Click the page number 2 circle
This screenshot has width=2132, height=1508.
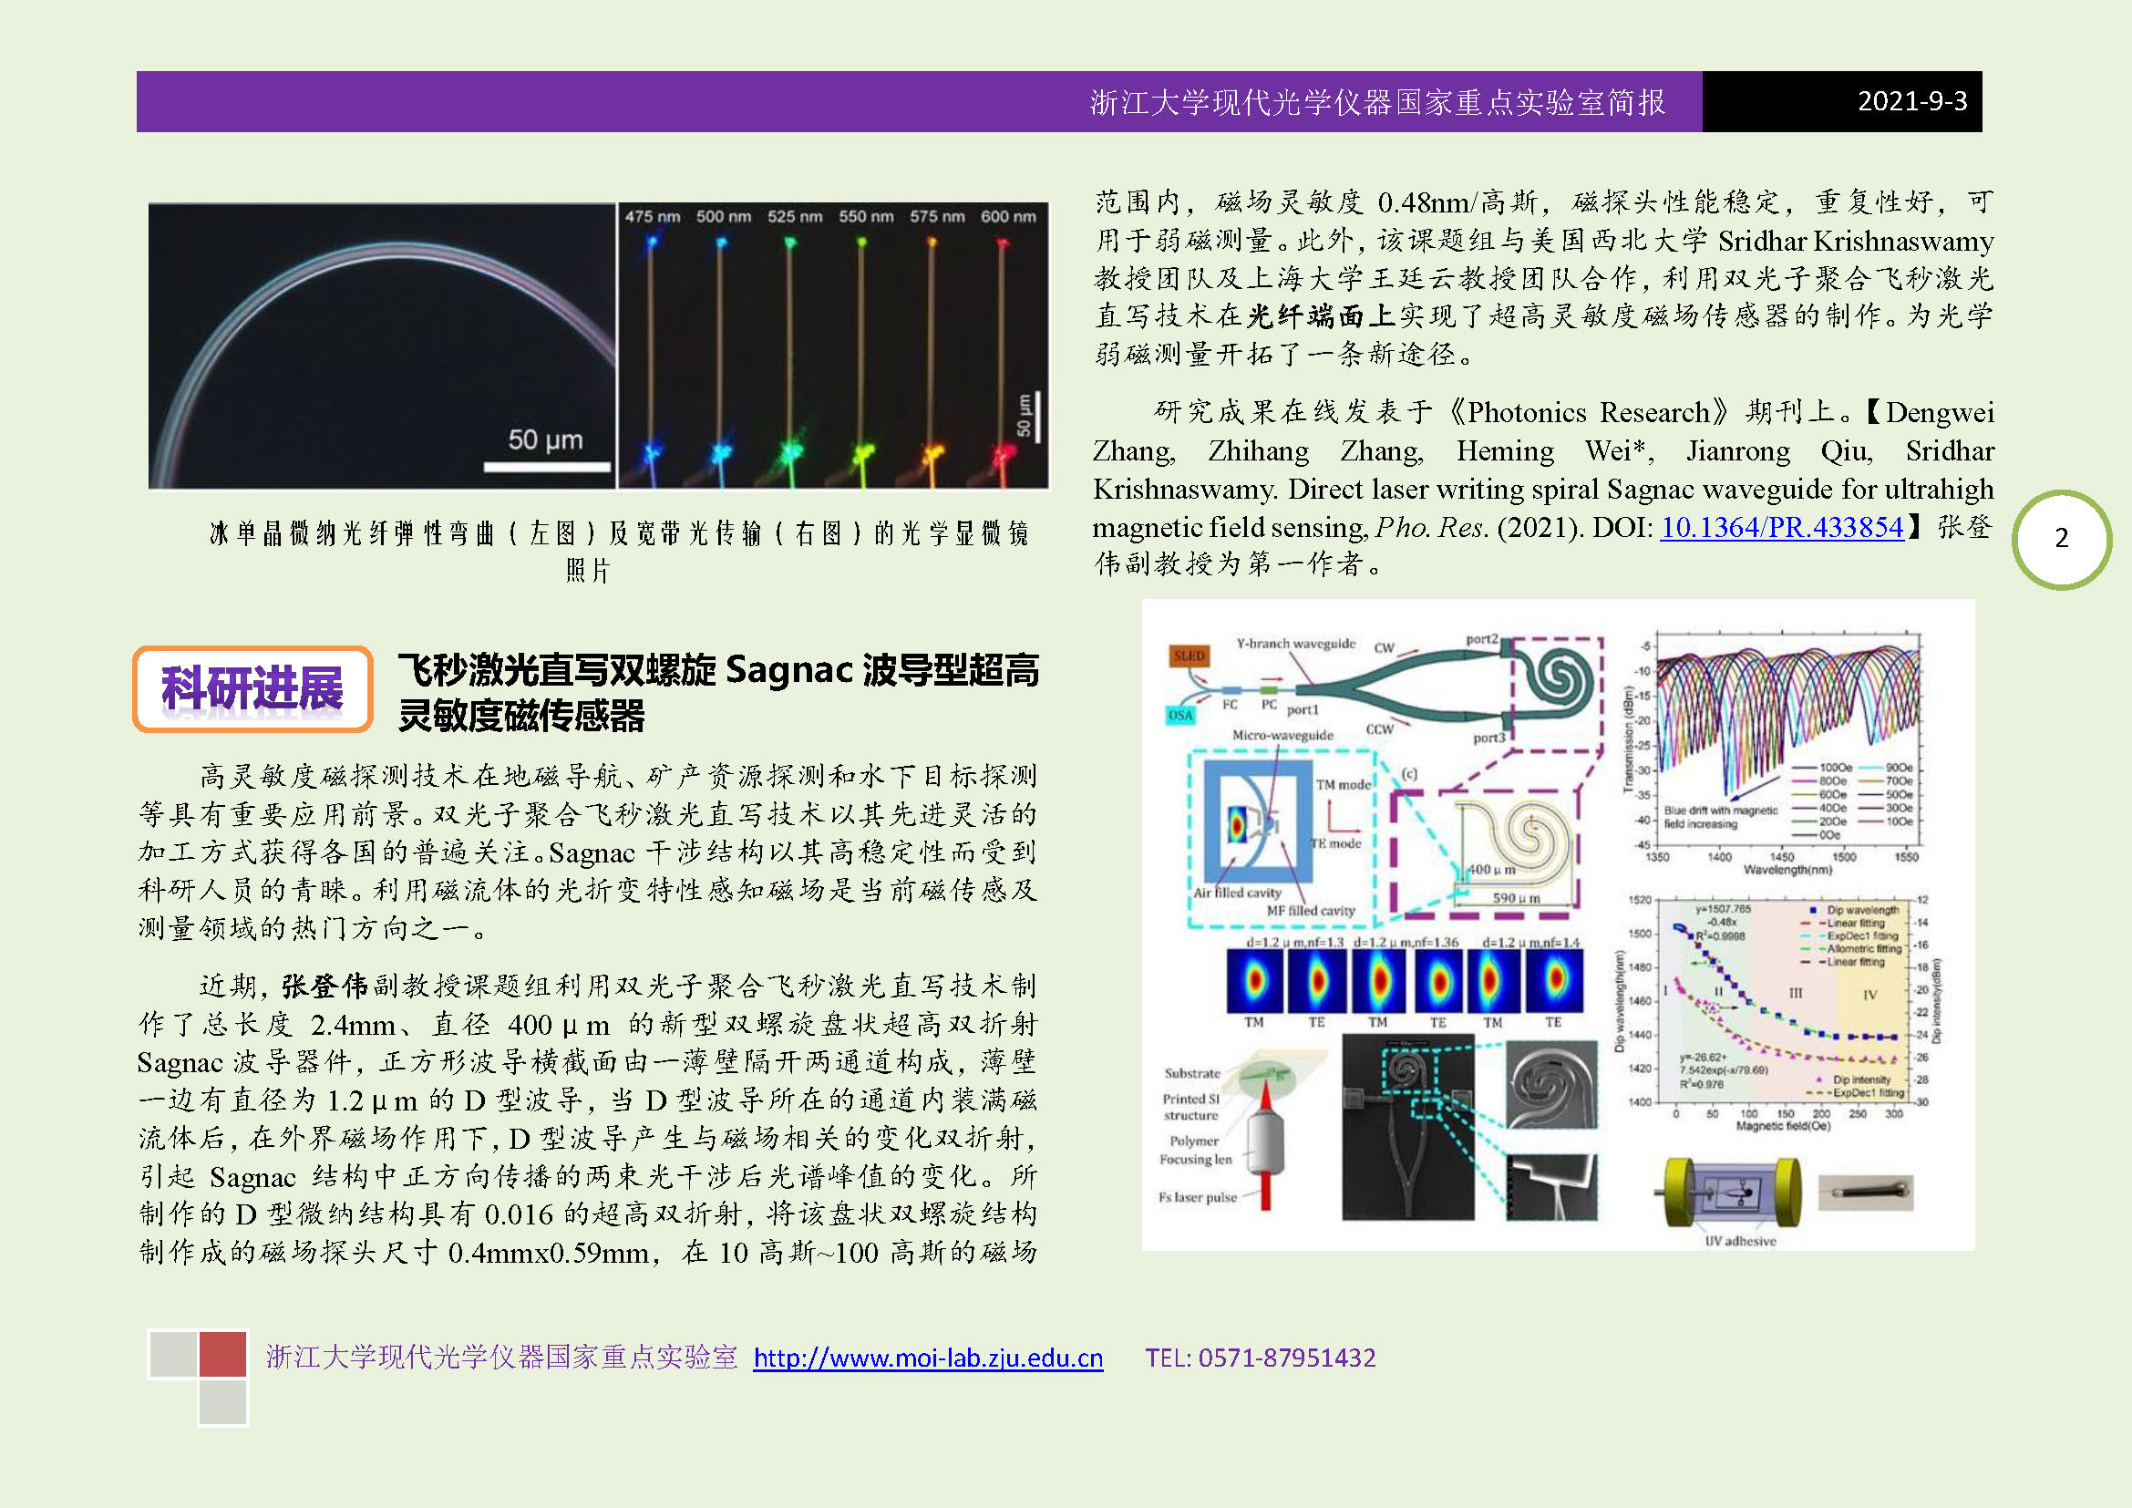(2062, 539)
